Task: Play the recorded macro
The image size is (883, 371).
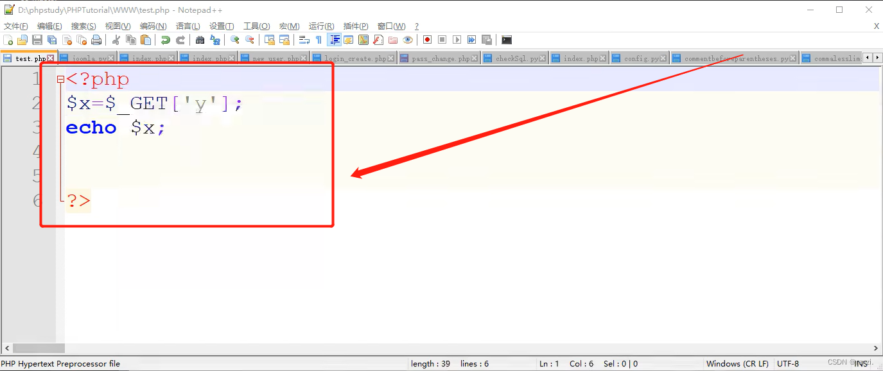Action: click(457, 39)
